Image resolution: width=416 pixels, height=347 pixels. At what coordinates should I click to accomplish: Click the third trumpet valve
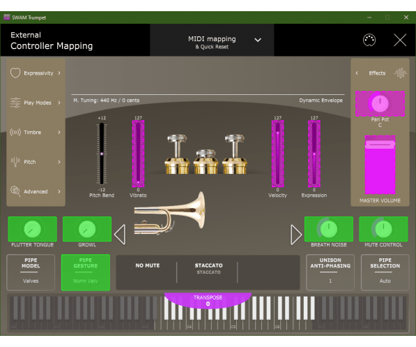coord(235,154)
